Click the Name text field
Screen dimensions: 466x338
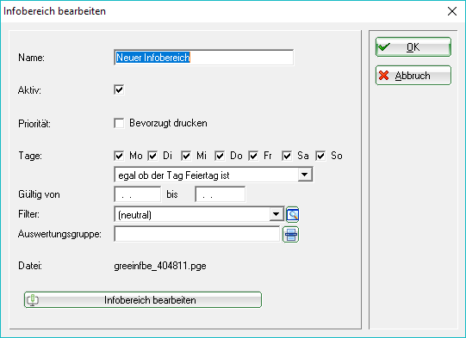point(204,58)
